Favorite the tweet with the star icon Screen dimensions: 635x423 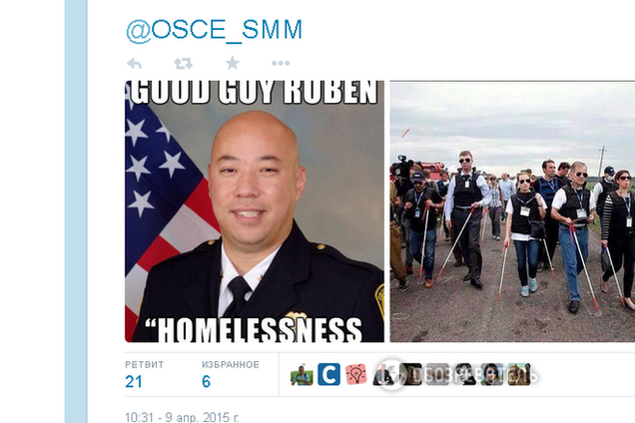tap(233, 63)
